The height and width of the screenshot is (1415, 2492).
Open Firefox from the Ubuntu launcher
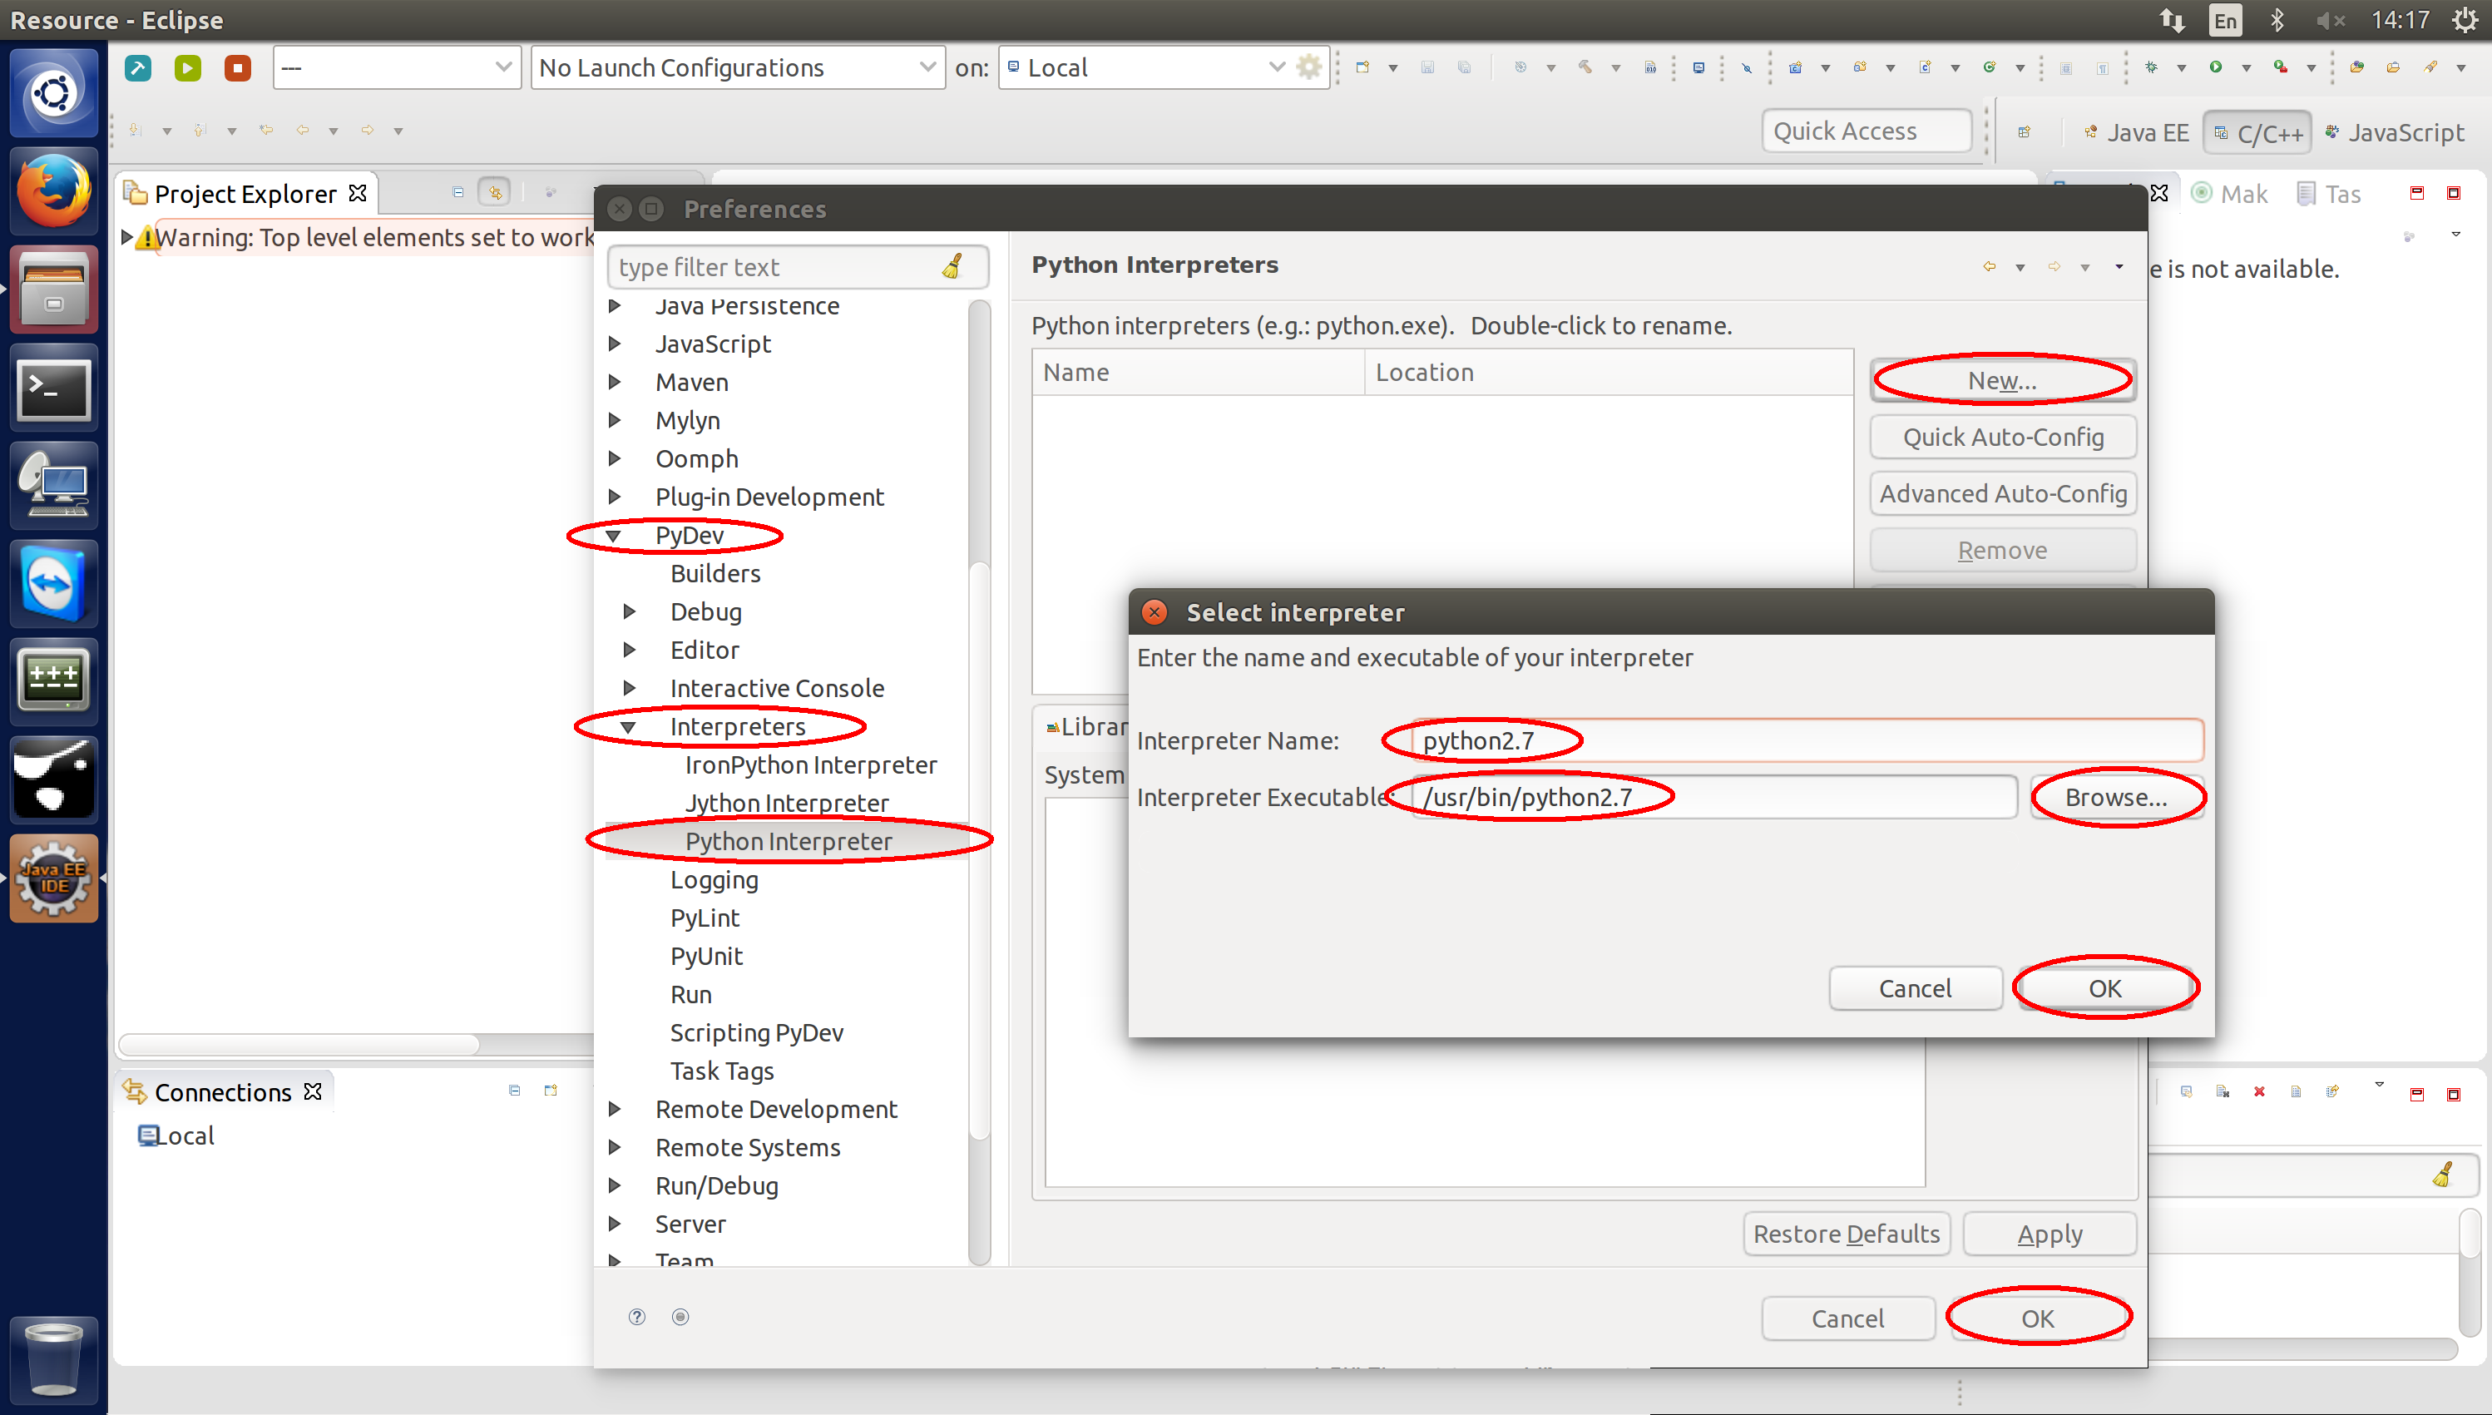[53, 191]
